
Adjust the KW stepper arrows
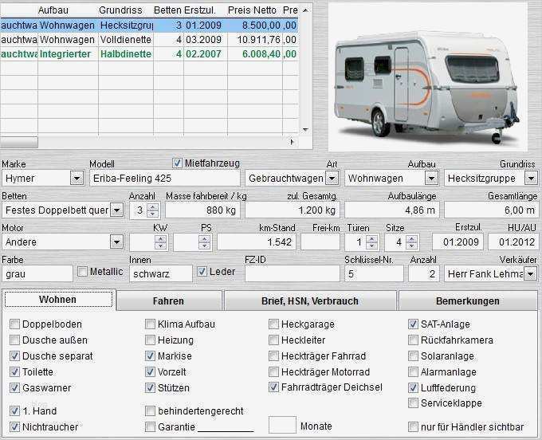pyautogui.click(x=160, y=242)
